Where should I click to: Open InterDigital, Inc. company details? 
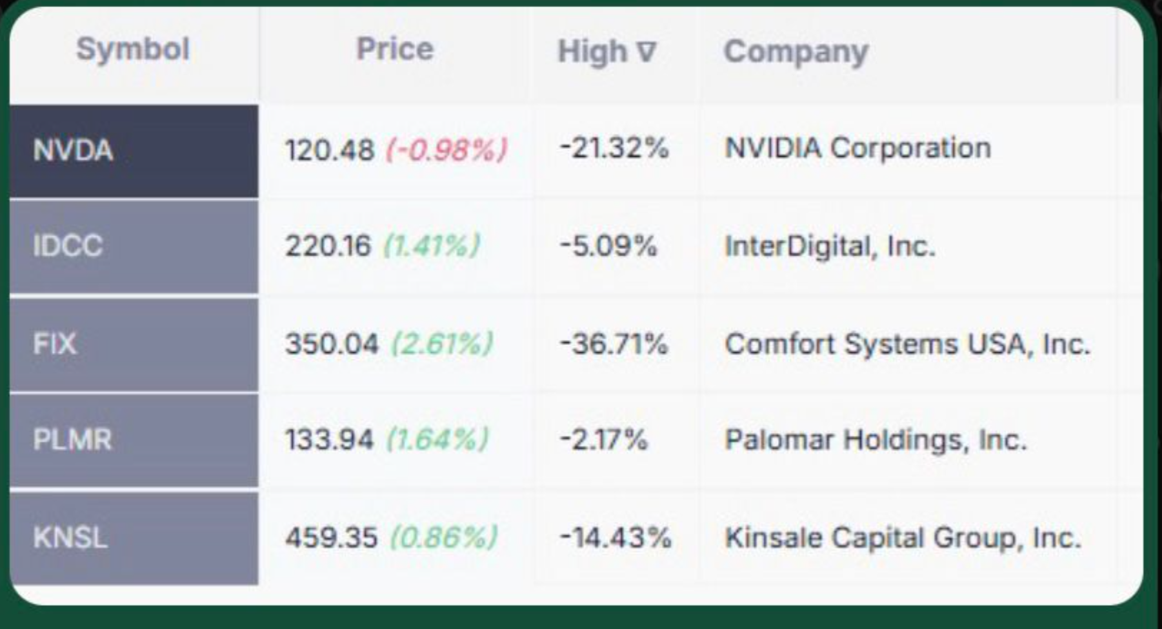(828, 245)
